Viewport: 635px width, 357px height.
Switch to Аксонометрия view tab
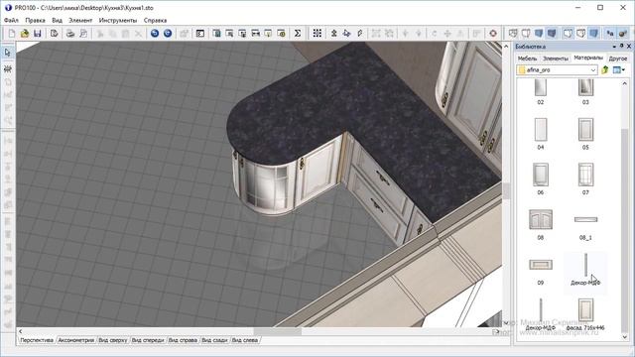tap(76, 340)
